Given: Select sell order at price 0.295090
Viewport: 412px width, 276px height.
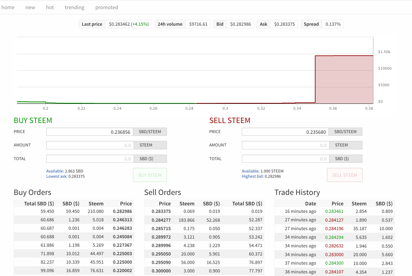Looking at the screenshot, I should [x=204, y=262].
